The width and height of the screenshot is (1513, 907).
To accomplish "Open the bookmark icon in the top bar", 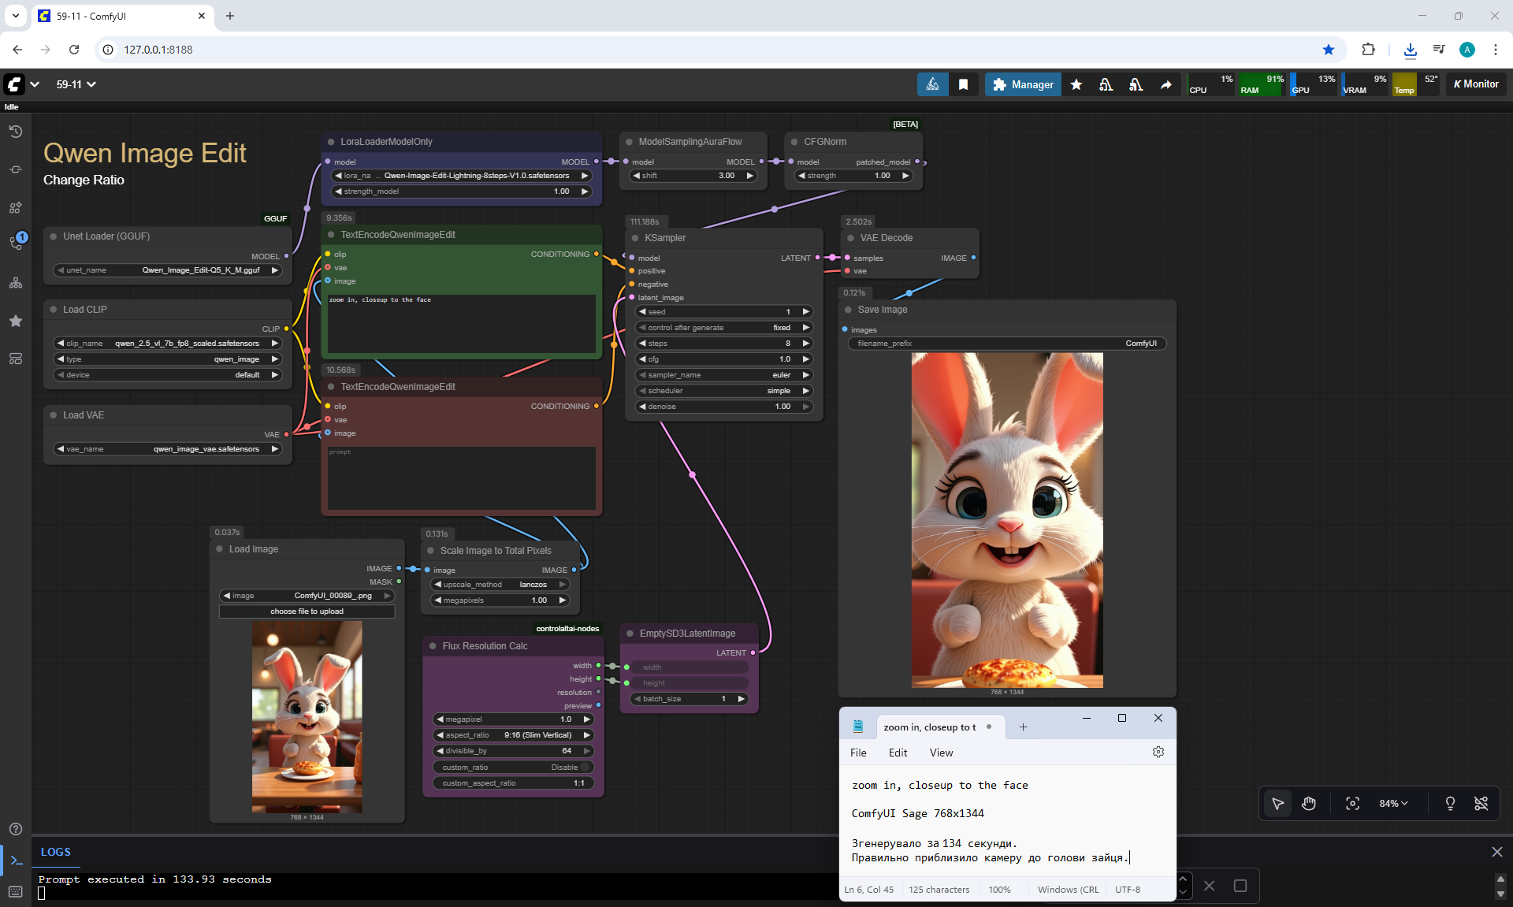I will [x=963, y=84].
